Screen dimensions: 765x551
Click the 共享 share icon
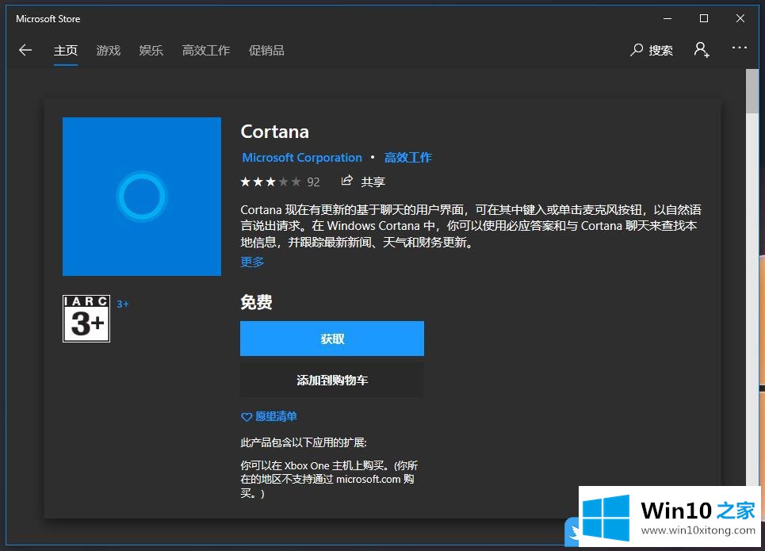coord(346,181)
